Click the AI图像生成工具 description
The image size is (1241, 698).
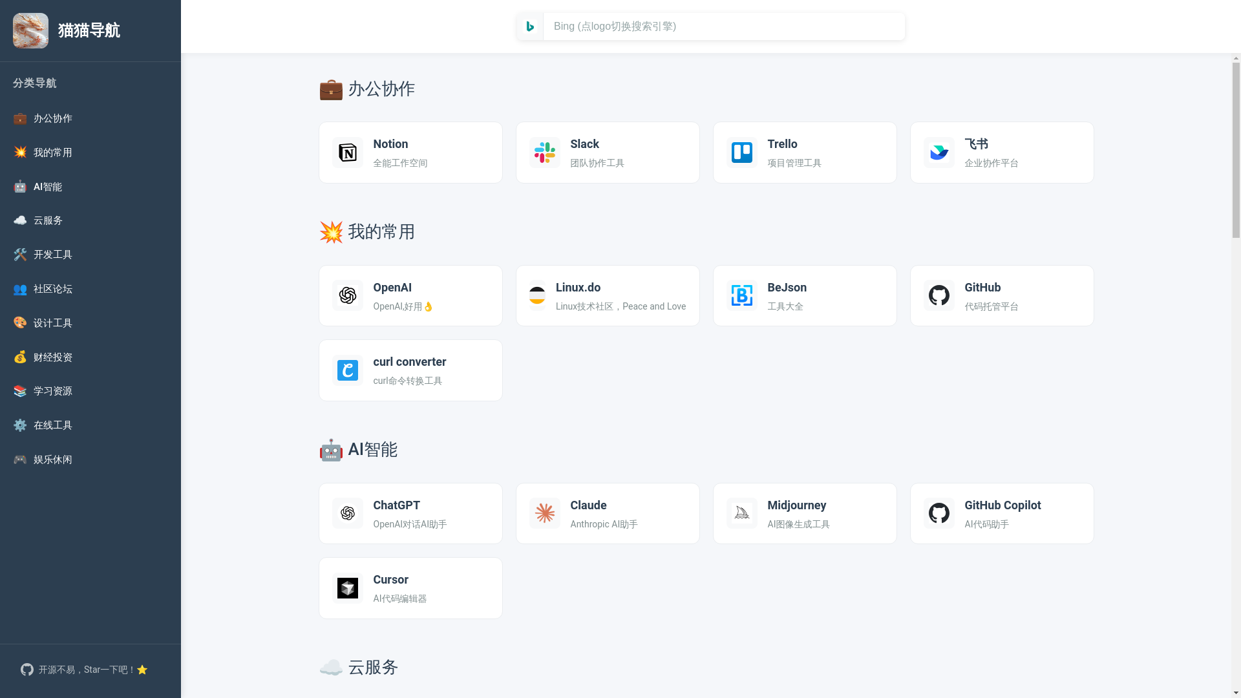pyautogui.click(x=798, y=525)
